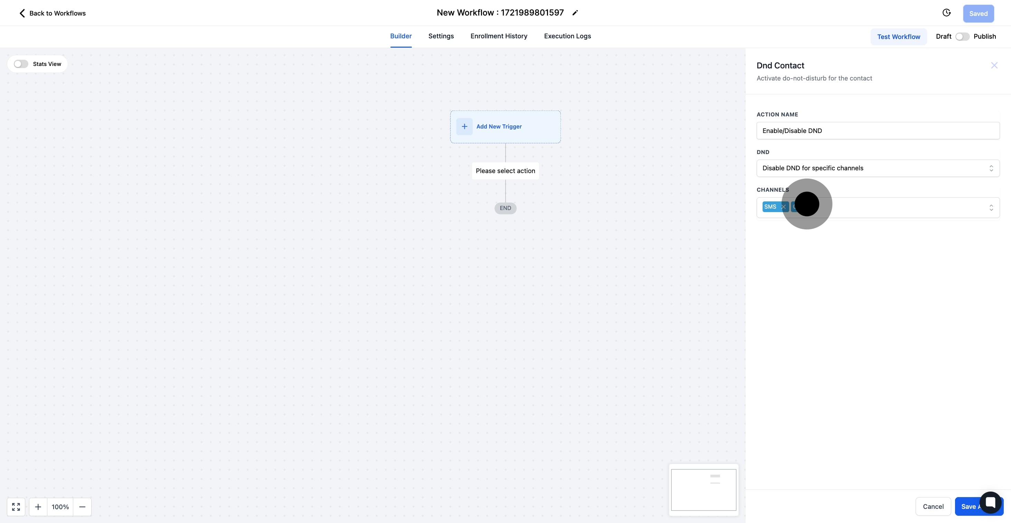Remove the SMS channel tag
The image size is (1011, 523).
click(x=783, y=207)
